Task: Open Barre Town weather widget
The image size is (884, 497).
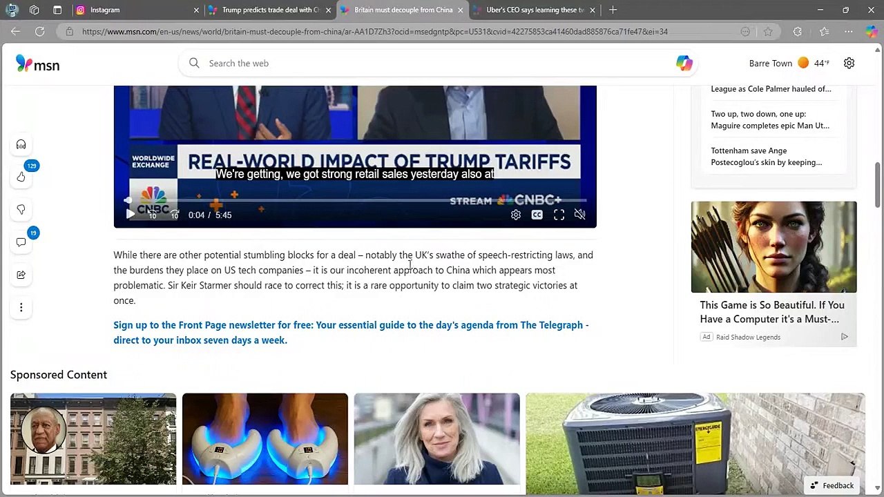Action: point(789,64)
